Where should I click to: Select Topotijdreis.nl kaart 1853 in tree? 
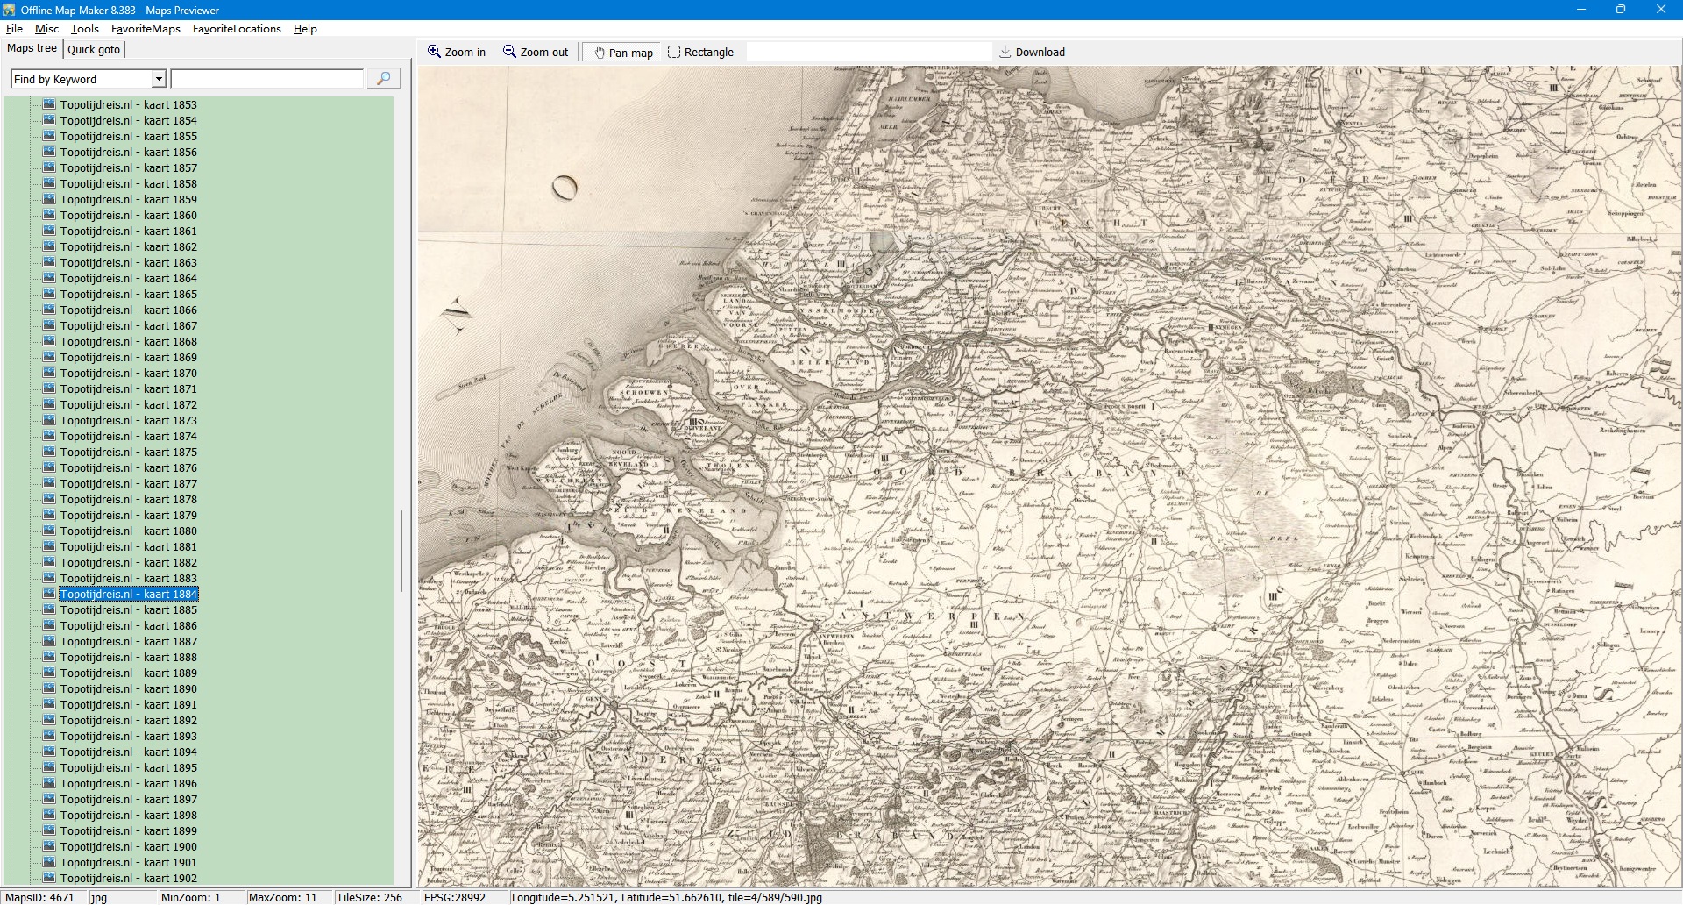coord(128,105)
